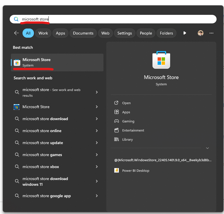Go back using the left arrow

pyautogui.click(x=17, y=33)
